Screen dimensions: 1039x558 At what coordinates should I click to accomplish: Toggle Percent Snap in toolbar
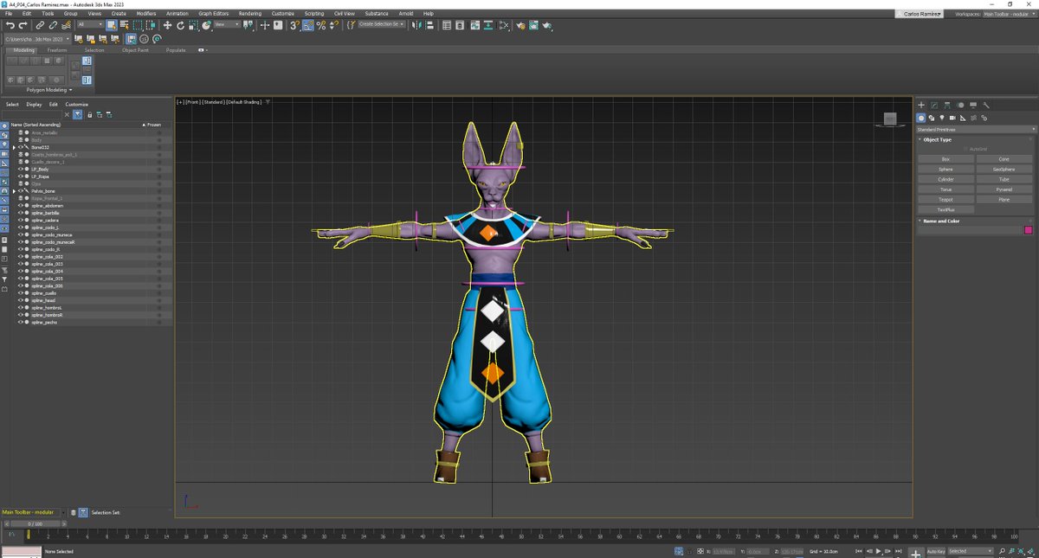321,26
